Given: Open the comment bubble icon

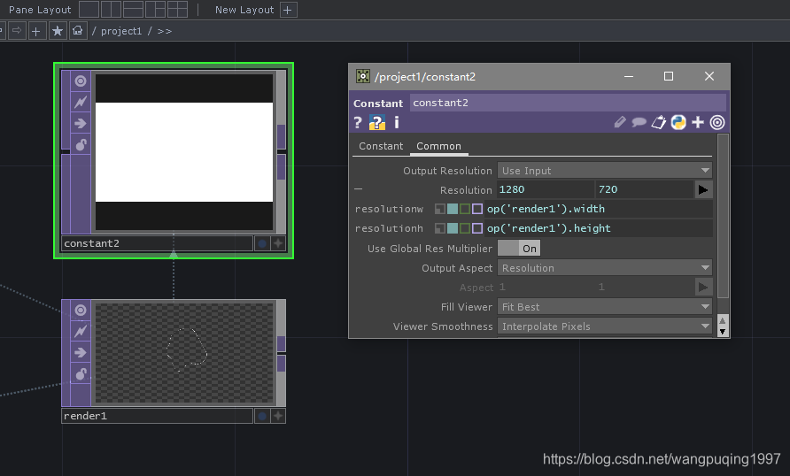Looking at the screenshot, I should [639, 122].
